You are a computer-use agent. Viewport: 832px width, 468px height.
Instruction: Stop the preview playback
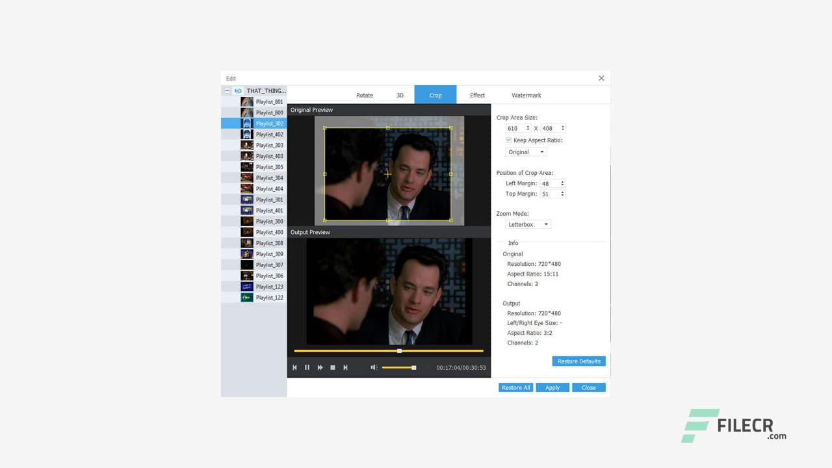click(x=333, y=367)
